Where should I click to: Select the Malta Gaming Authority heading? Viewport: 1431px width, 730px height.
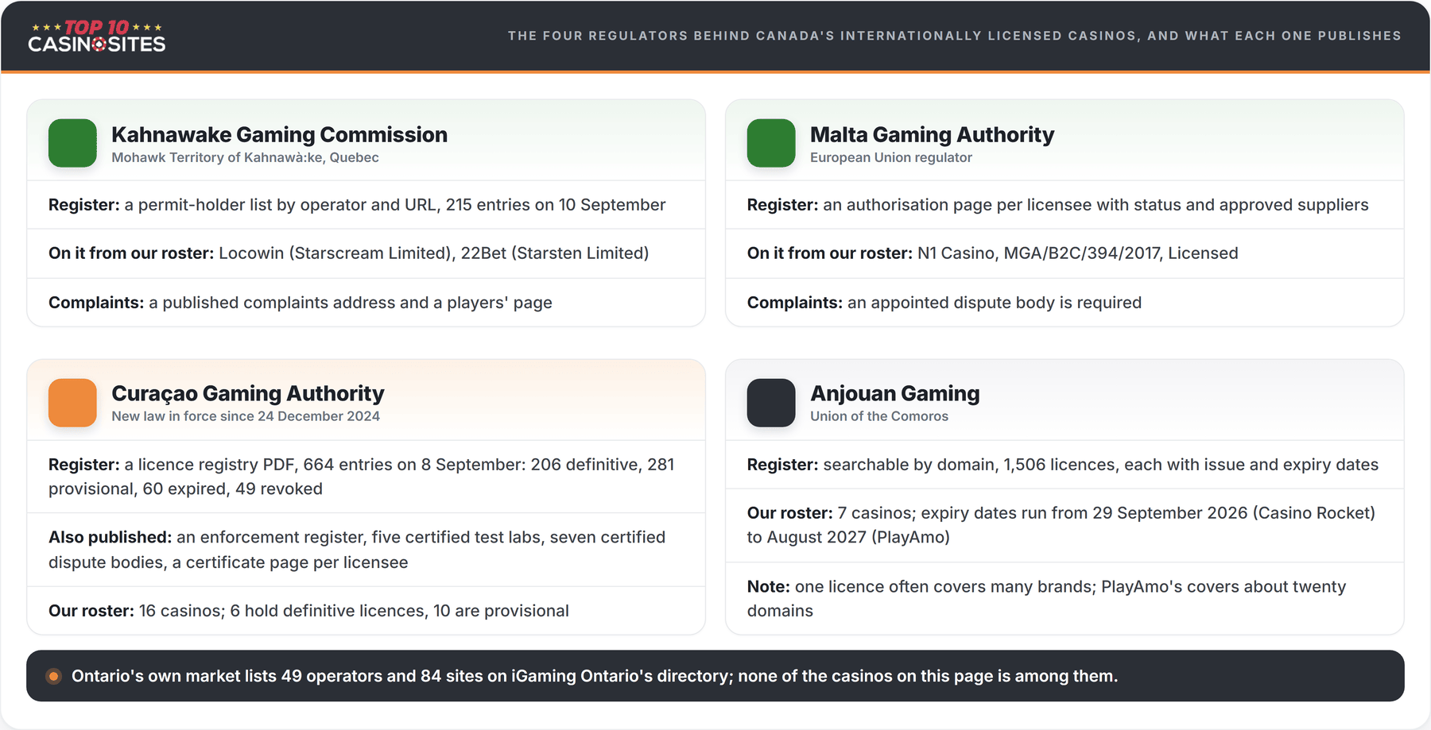pos(932,134)
